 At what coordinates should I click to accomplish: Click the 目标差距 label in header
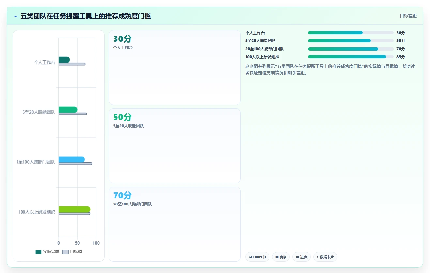(x=408, y=16)
